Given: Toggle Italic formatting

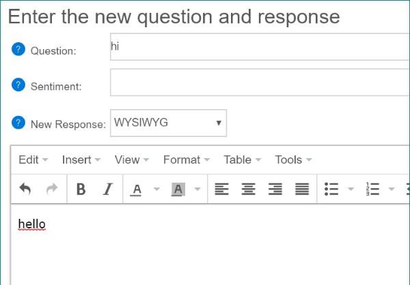Looking at the screenshot, I should click(107, 189).
